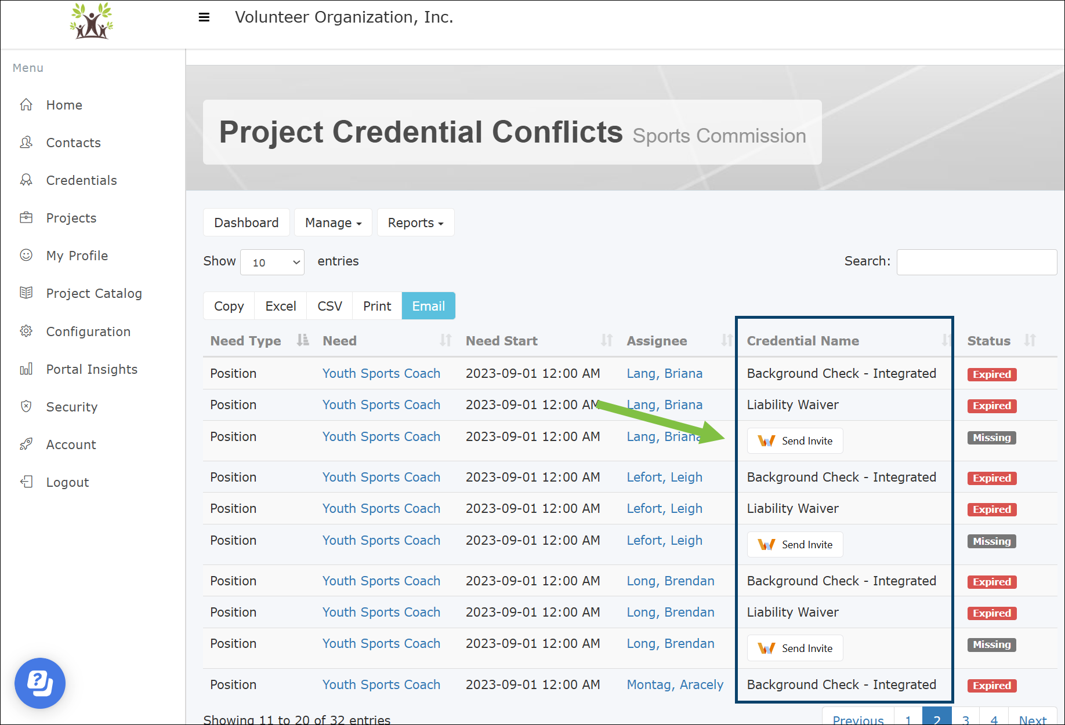Click the Contacts people icon
The image size is (1065, 725).
pos(26,143)
